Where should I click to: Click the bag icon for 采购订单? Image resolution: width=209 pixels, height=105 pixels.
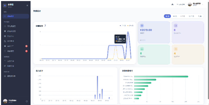[x=5, y=46]
